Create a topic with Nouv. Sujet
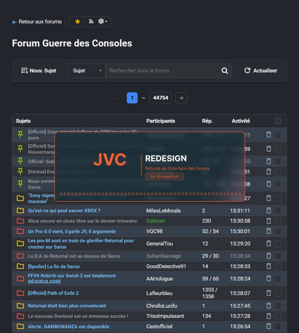The width and height of the screenshot is (299, 333). click(x=39, y=71)
